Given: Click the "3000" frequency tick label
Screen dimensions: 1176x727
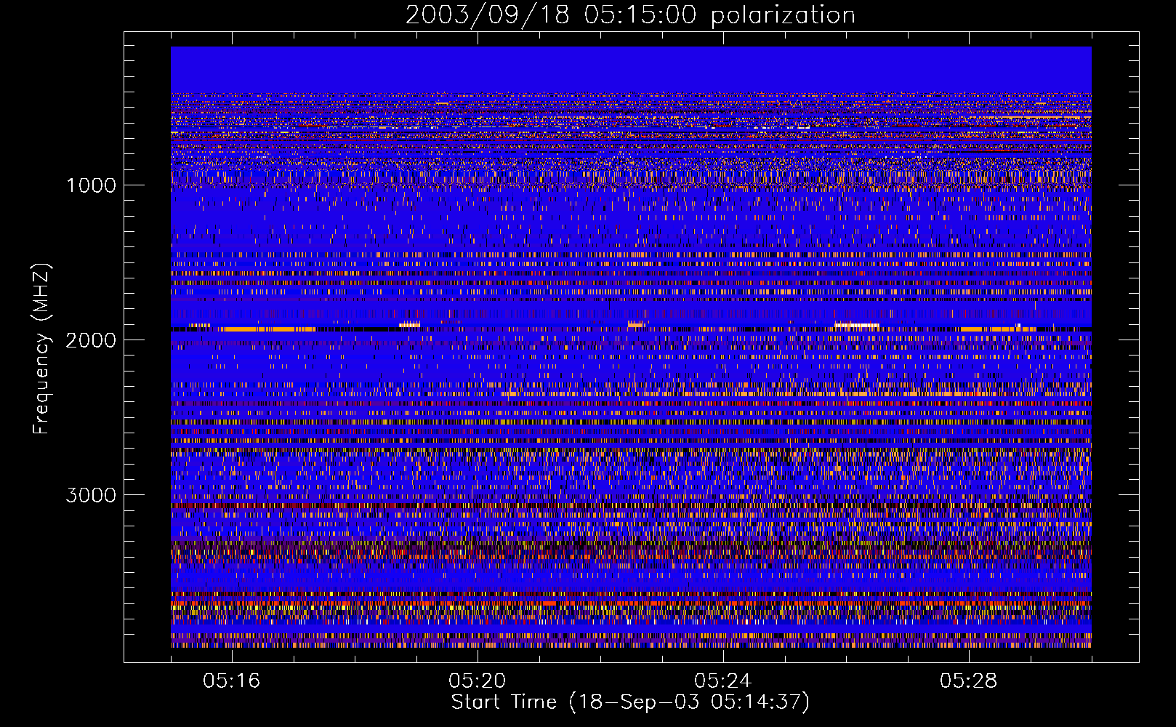Looking at the screenshot, I should (91, 494).
